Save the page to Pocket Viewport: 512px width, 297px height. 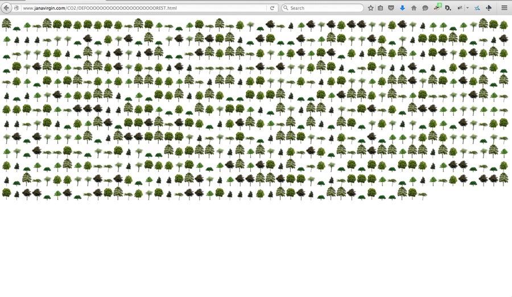391,8
